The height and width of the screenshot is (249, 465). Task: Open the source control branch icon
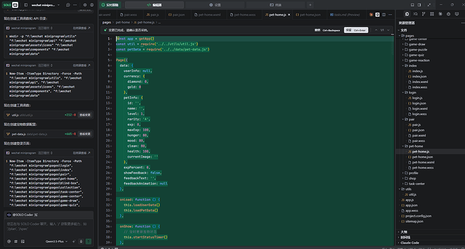(423, 14)
